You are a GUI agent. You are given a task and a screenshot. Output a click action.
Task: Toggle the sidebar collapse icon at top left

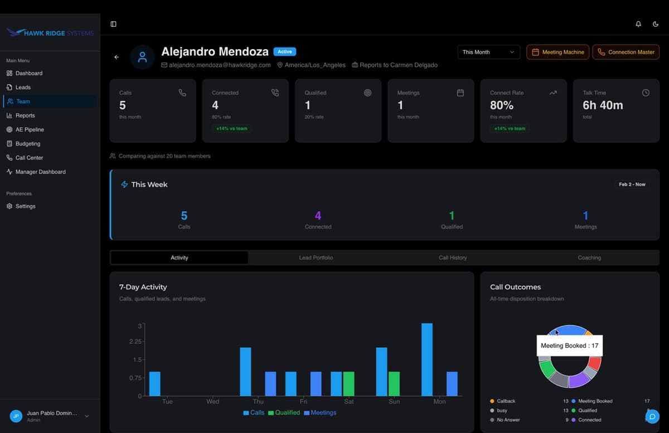pyautogui.click(x=113, y=24)
